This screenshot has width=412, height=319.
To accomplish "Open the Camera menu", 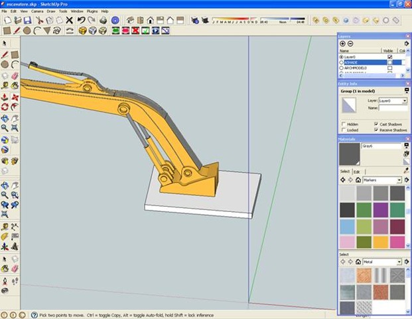I will pos(37,11).
